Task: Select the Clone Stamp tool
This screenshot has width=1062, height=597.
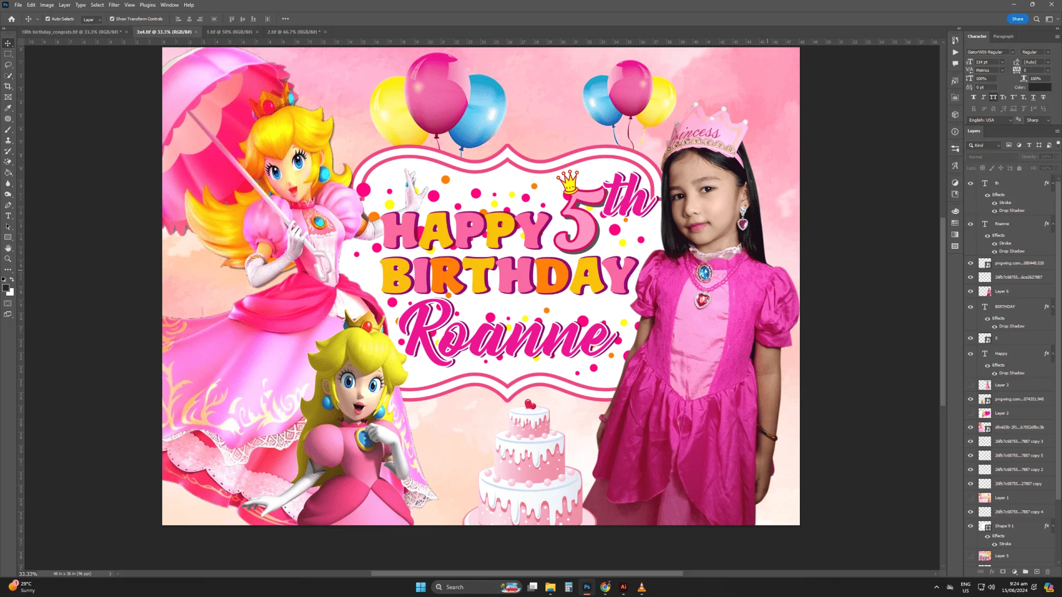Action: pyautogui.click(x=8, y=140)
